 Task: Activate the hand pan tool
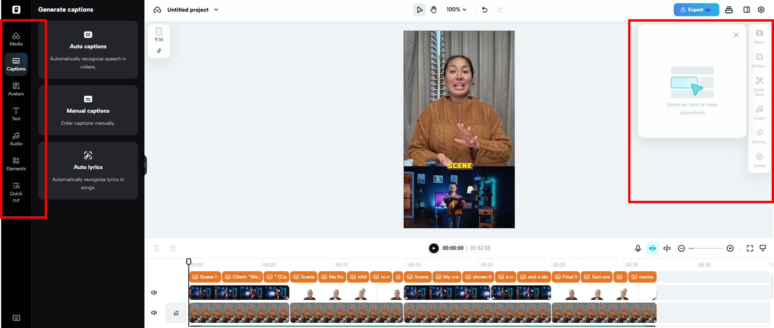point(434,10)
